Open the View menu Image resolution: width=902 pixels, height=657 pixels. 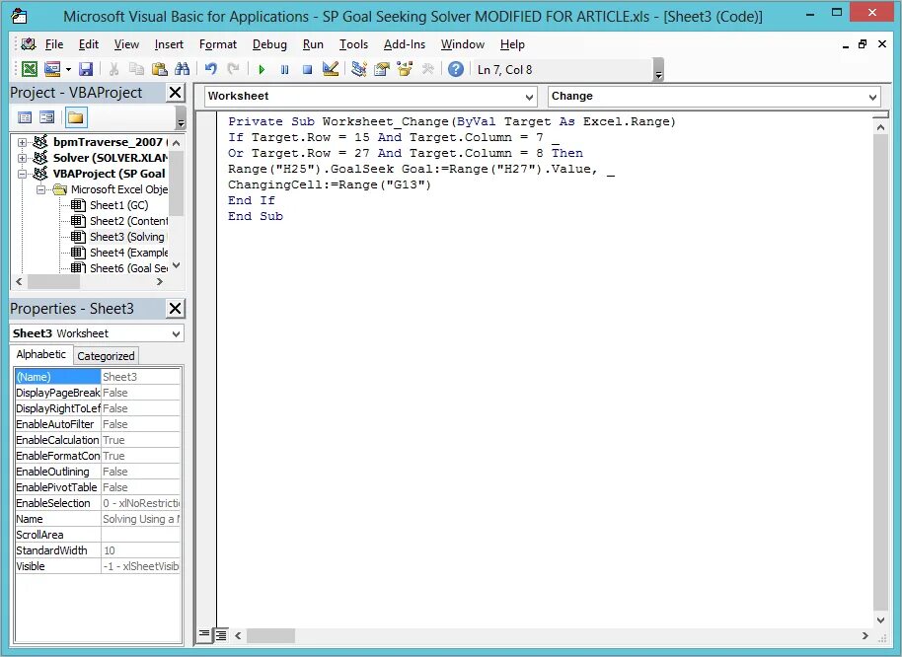(x=126, y=44)
